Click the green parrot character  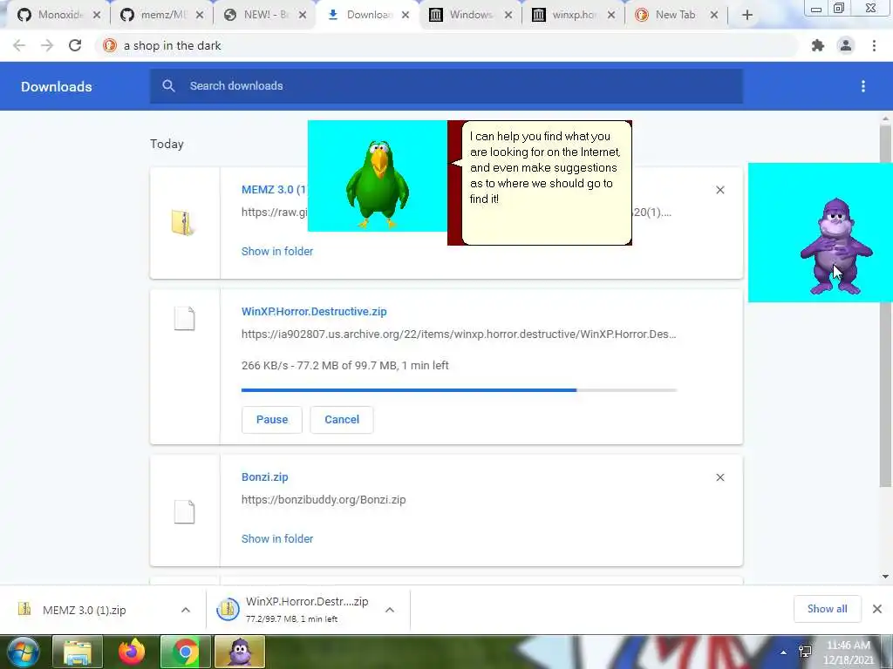tap(377, 183)
